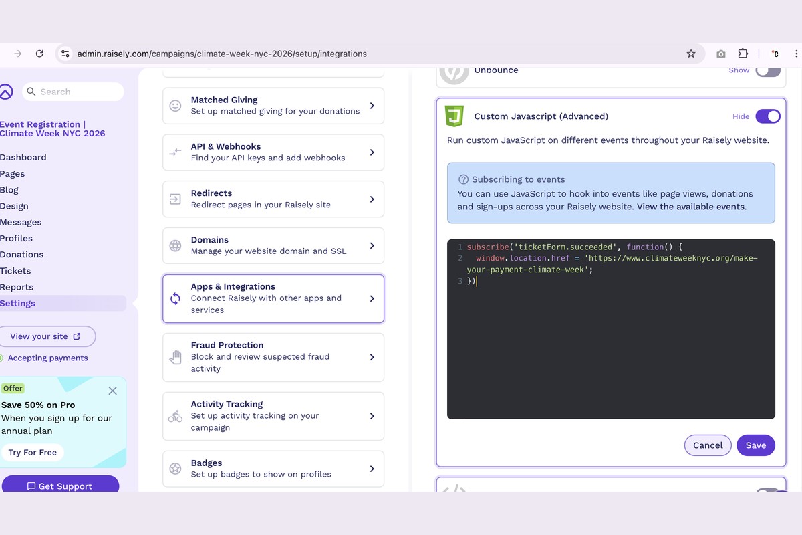Click the external link icon in View your site

click(x=76, y=336)
